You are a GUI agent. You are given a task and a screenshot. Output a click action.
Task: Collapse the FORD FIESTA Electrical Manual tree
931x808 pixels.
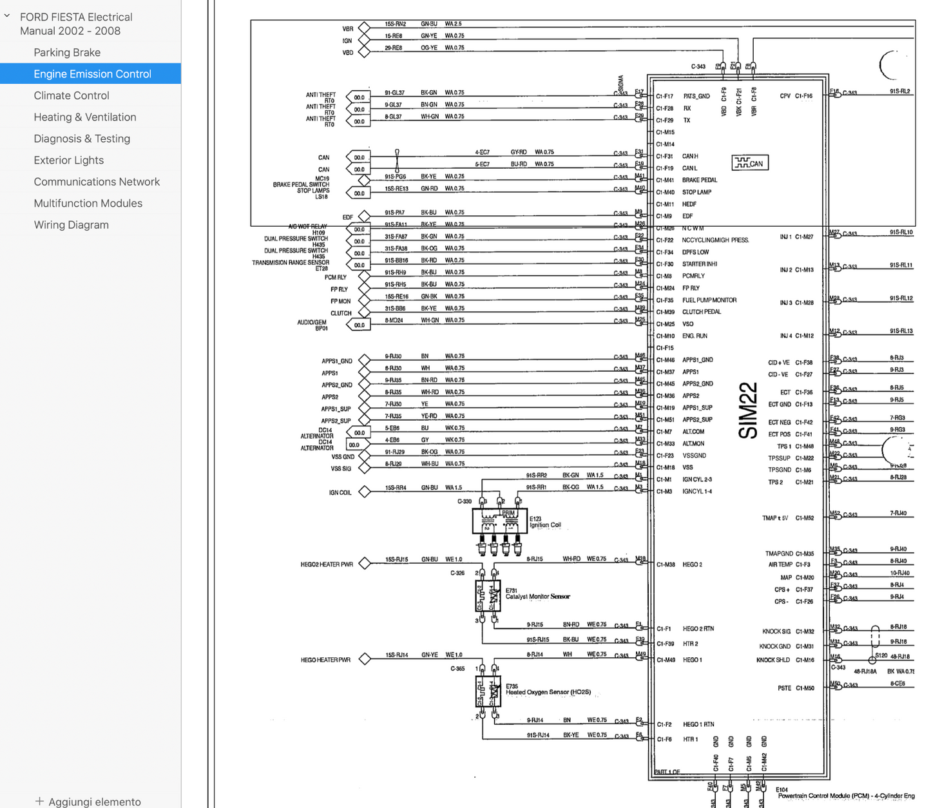click(x=7, y=16)
